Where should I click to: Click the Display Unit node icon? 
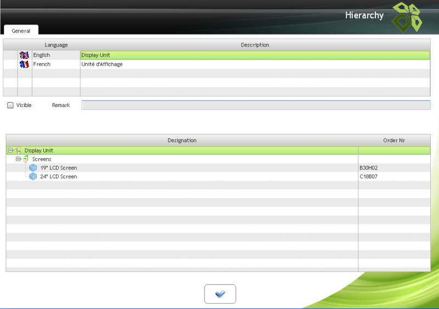[19, 150]
